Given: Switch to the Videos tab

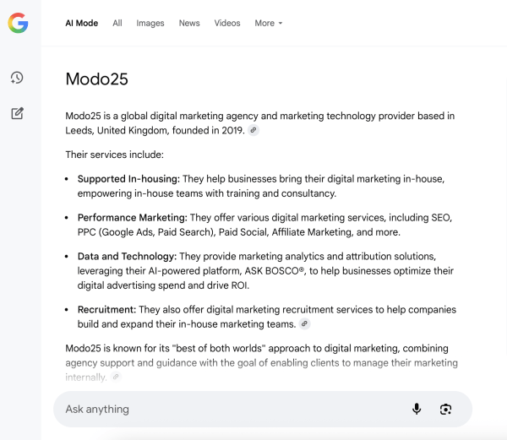Looking at the screenshot, I should click(x=227, y=24).
